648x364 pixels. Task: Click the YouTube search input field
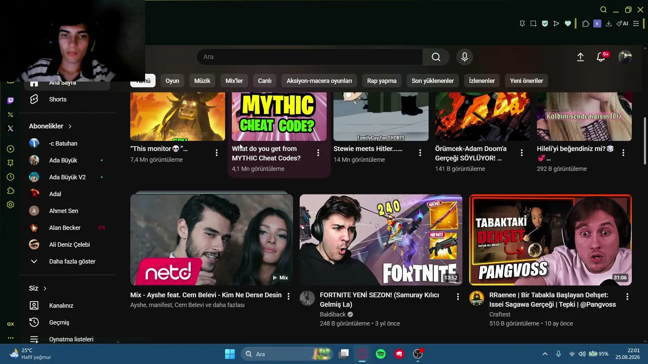(310, 57)
